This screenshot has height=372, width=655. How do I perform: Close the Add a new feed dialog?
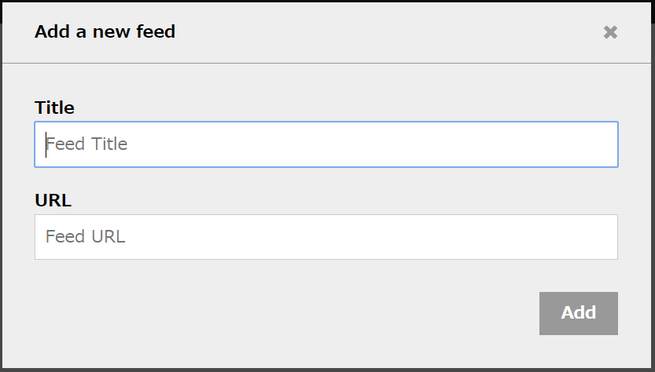[610, 32]
